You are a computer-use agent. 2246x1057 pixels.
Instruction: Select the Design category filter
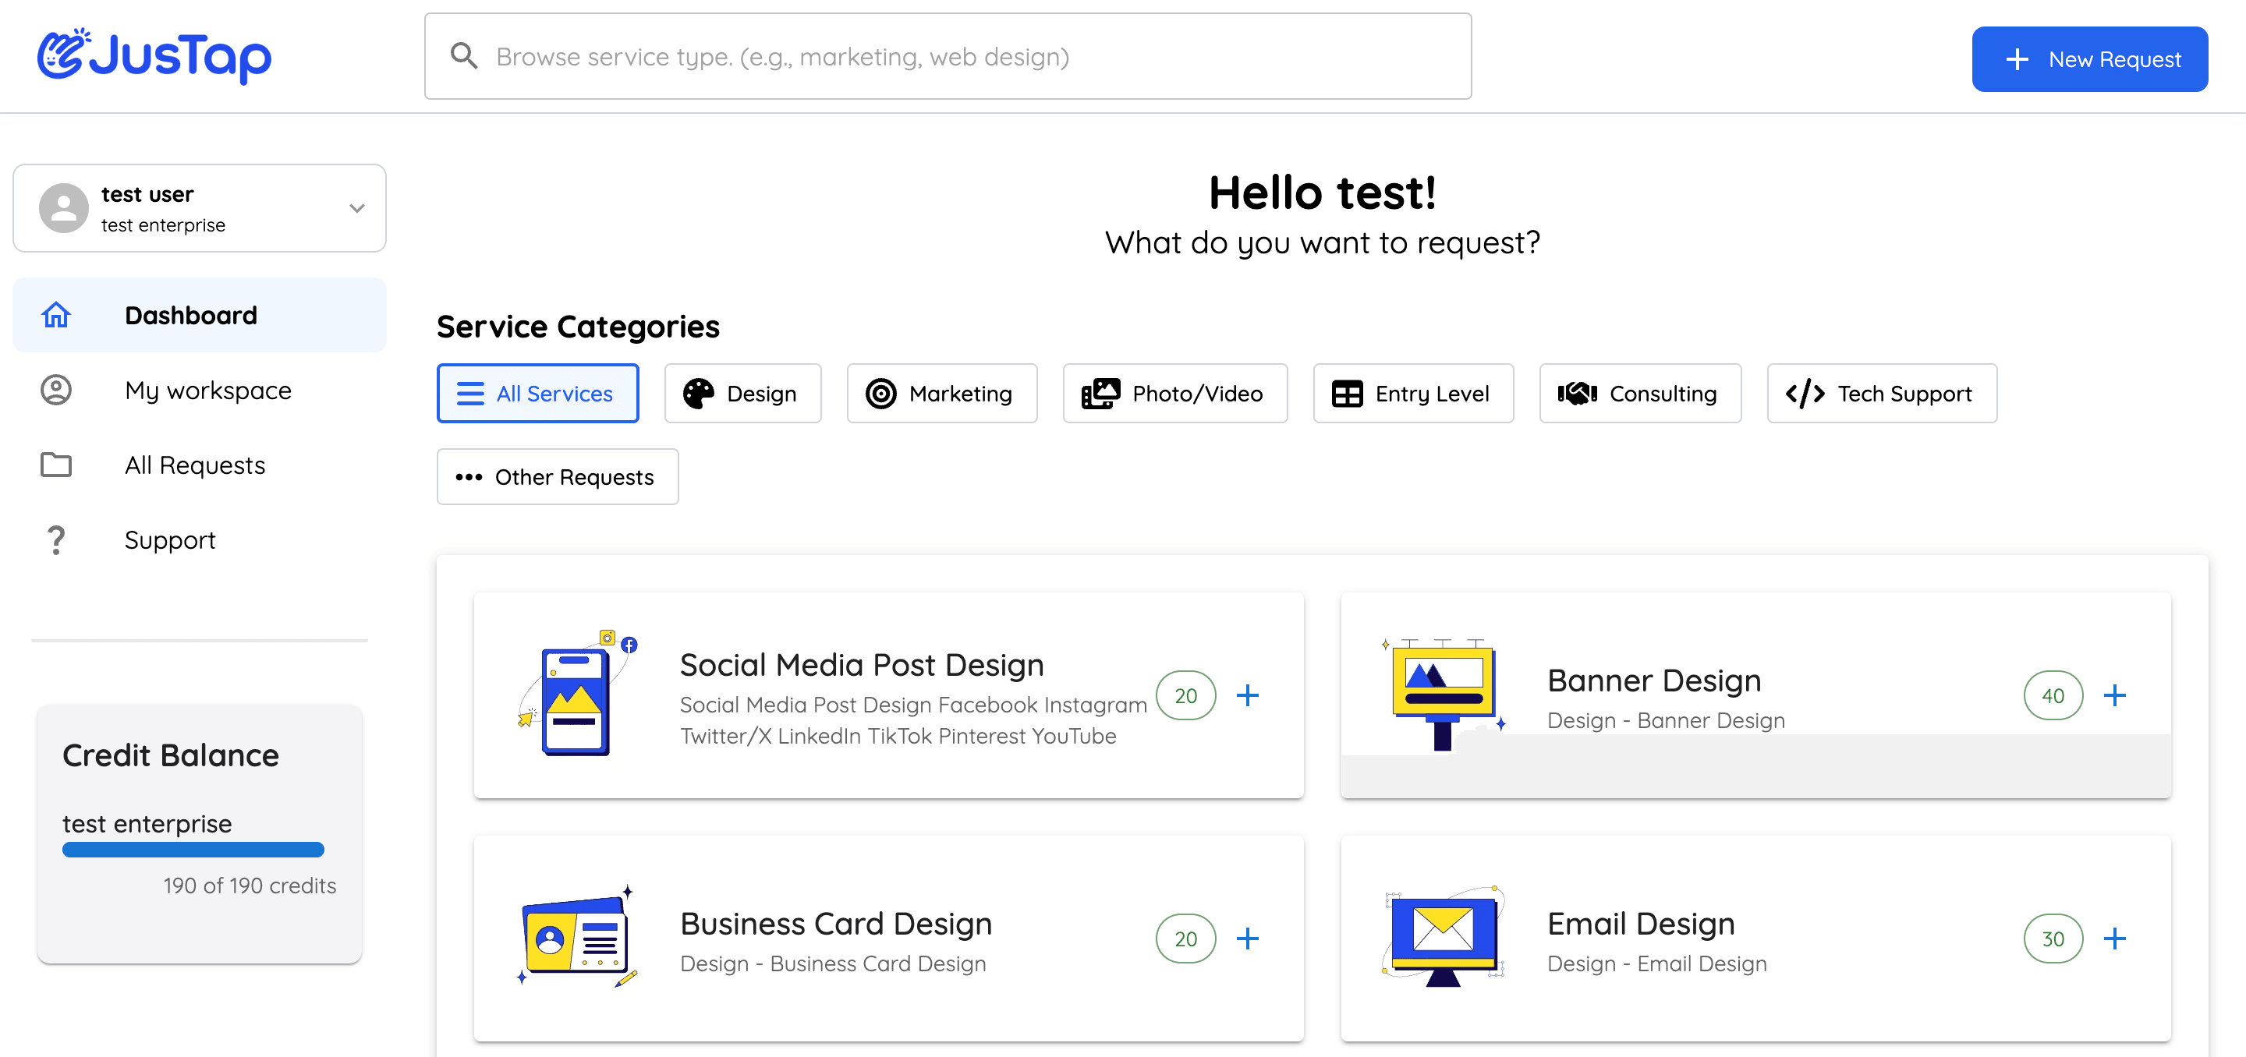(x=742, y=393)
